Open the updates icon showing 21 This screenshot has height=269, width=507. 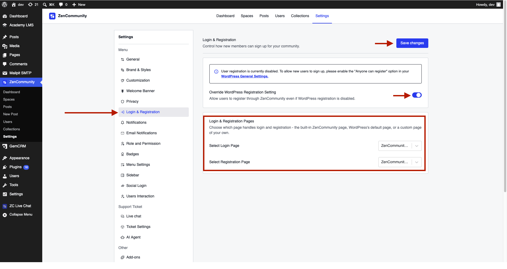click(33, 4)
